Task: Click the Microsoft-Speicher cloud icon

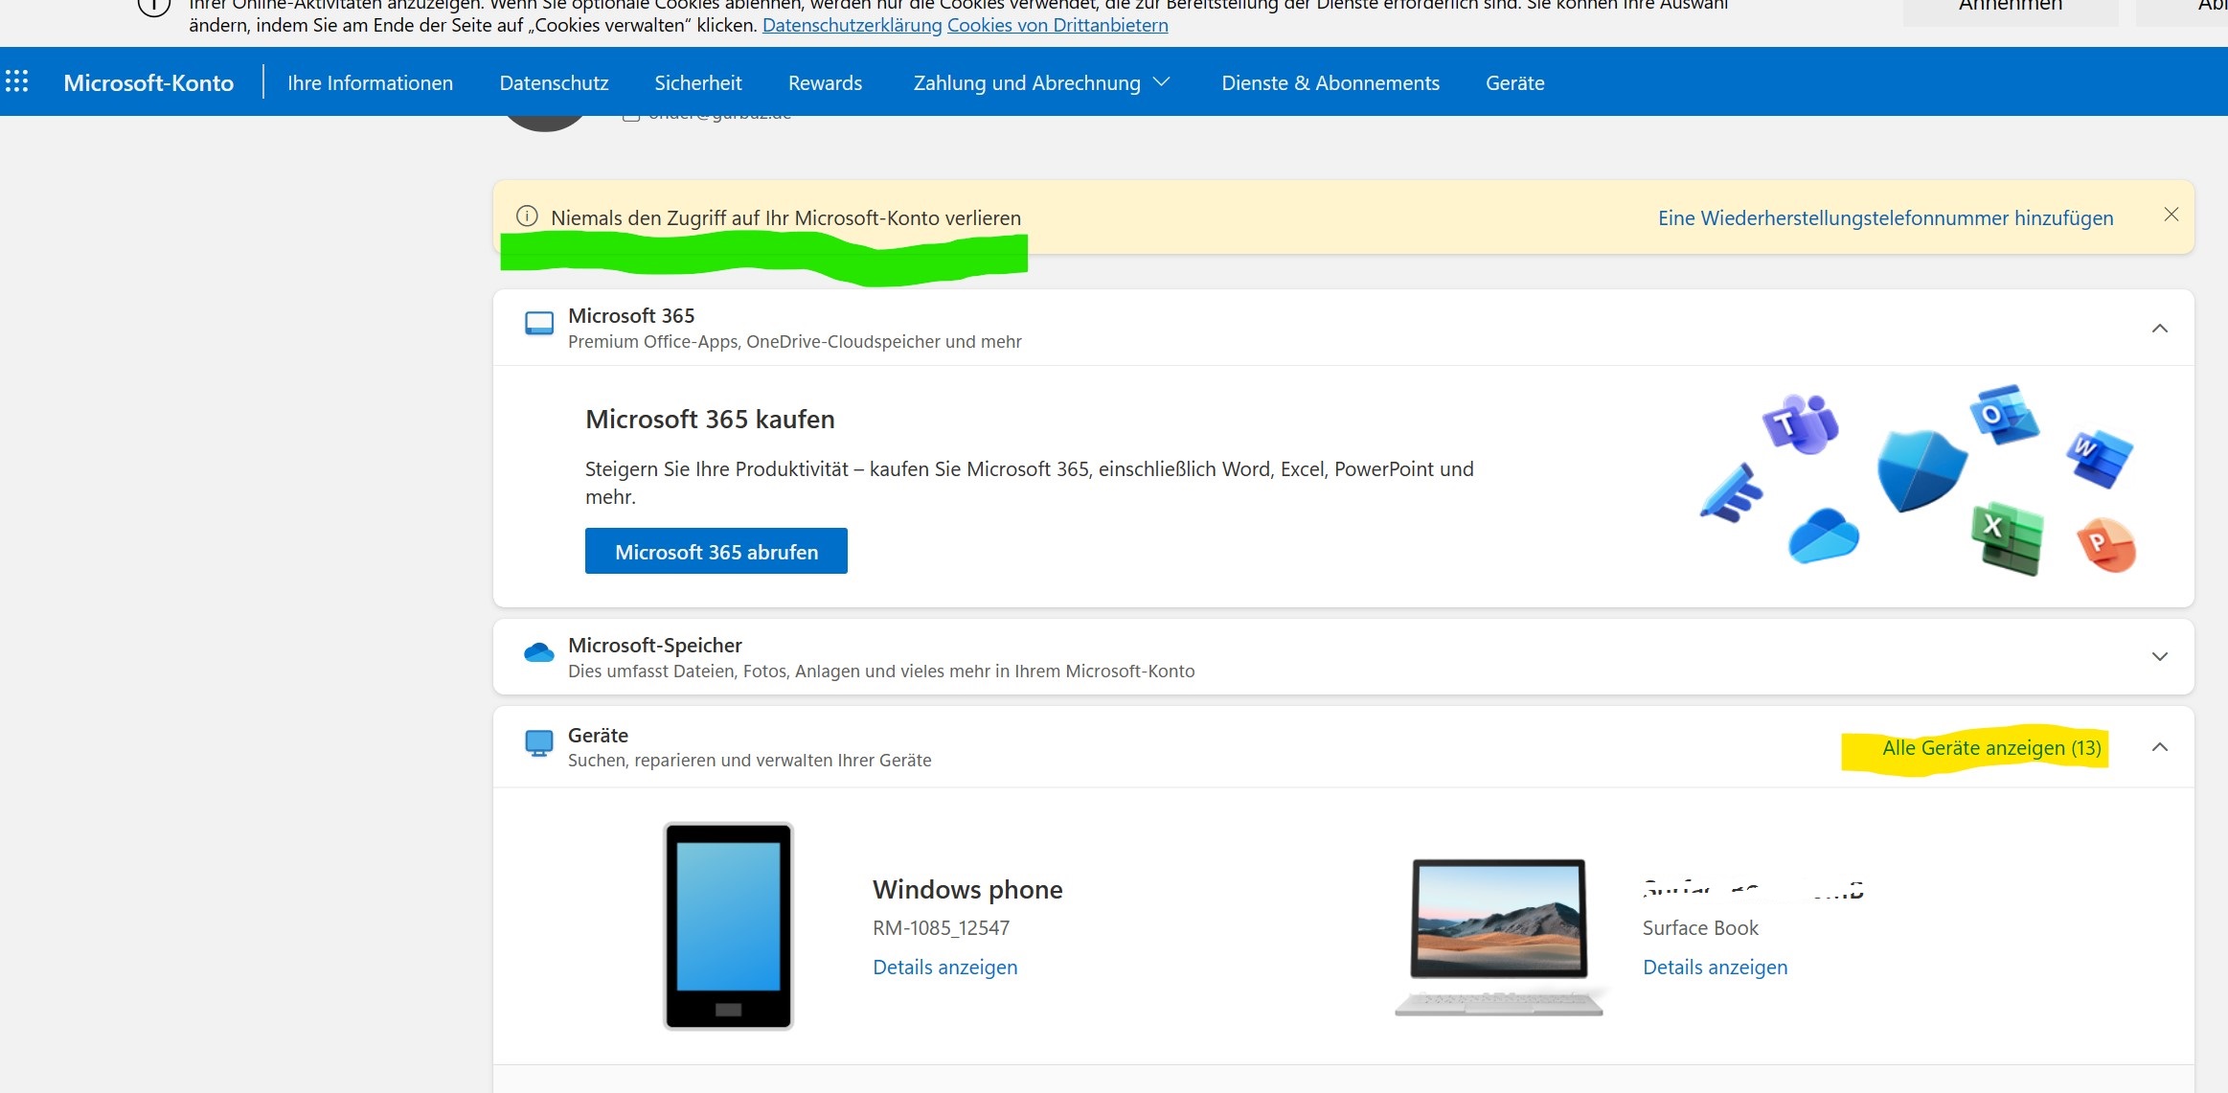Action: (x=539, y=653)
